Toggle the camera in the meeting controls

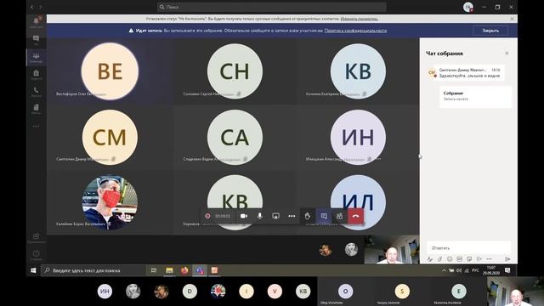coord(244,216)
